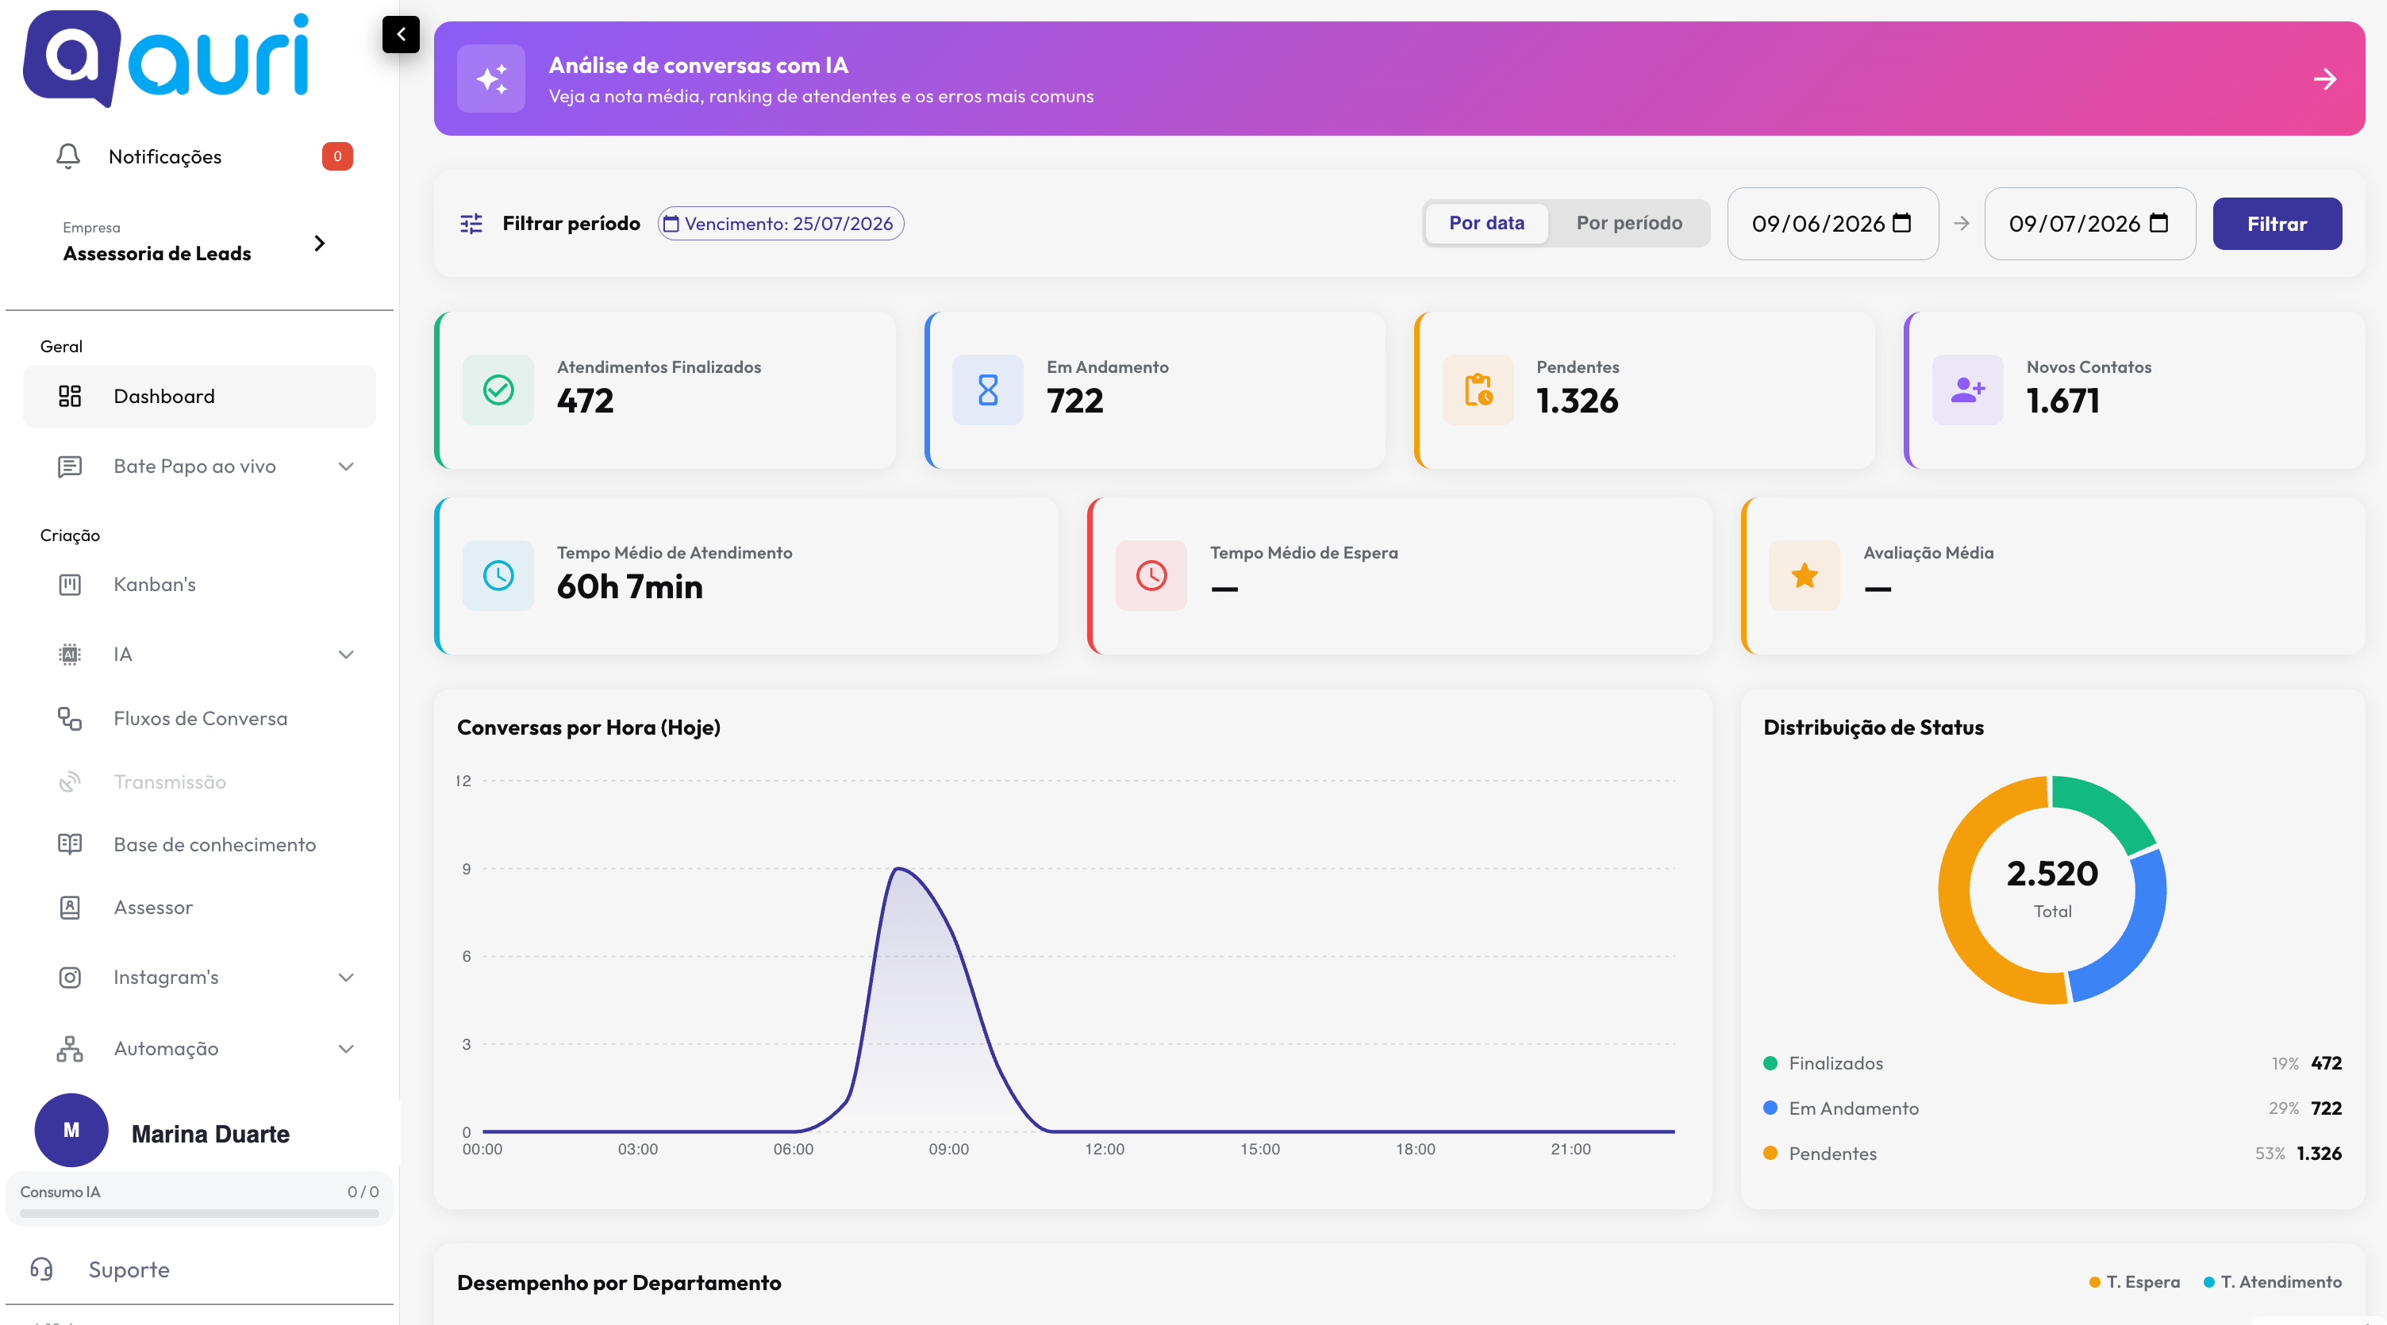The height and width of the screenshot is (1325, 2387).
Task: Click the red notification count badge
Action: [x=337, y=156]
